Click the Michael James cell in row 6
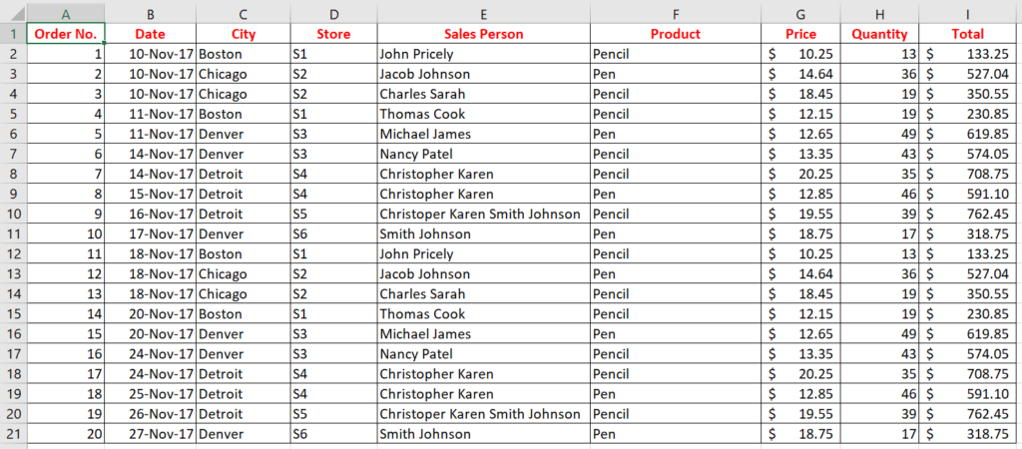The height and width of the screenshot is (449, 1022). [483, 134]
